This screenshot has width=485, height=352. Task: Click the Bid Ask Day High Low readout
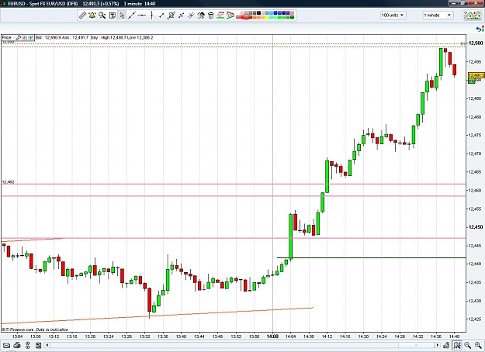(x=94, y=38)
